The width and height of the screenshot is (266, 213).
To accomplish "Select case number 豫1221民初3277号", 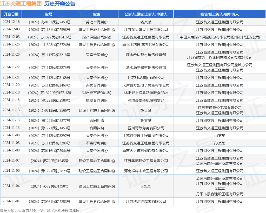I will [50, 121].
